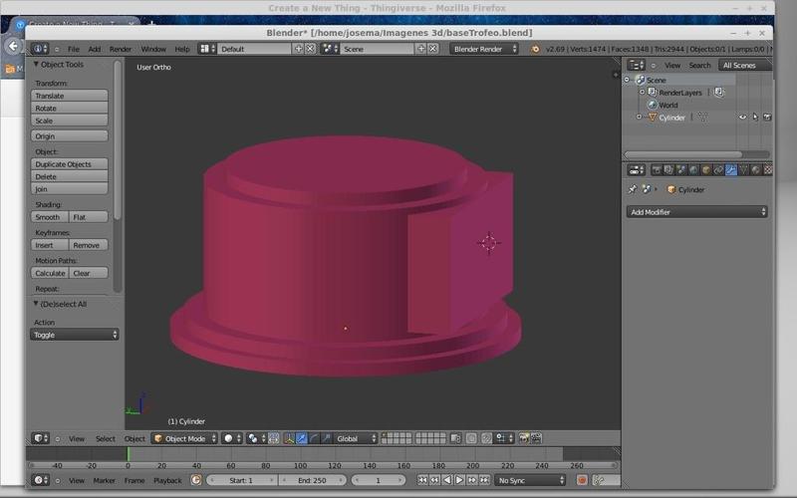The width and height of the screenshot is (797, 498).
Task: Click the 3D manipulator toggle in viewport header
Action: coord(288,438)
